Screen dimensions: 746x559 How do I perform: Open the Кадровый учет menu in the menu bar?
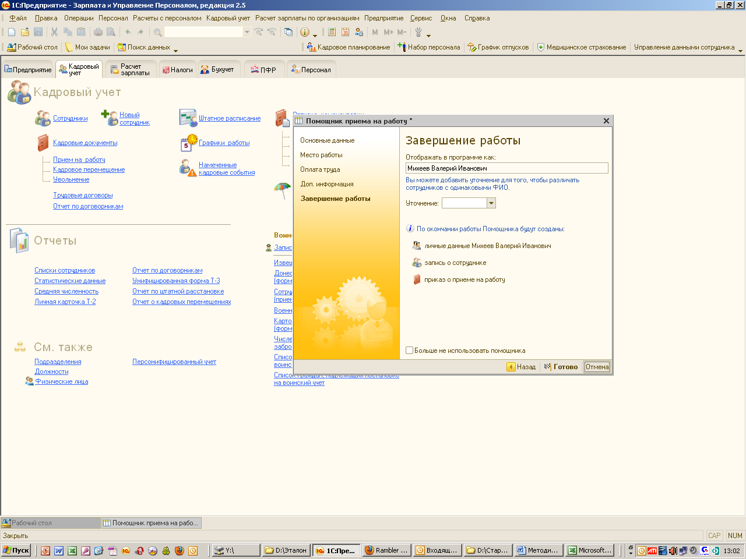228,18
